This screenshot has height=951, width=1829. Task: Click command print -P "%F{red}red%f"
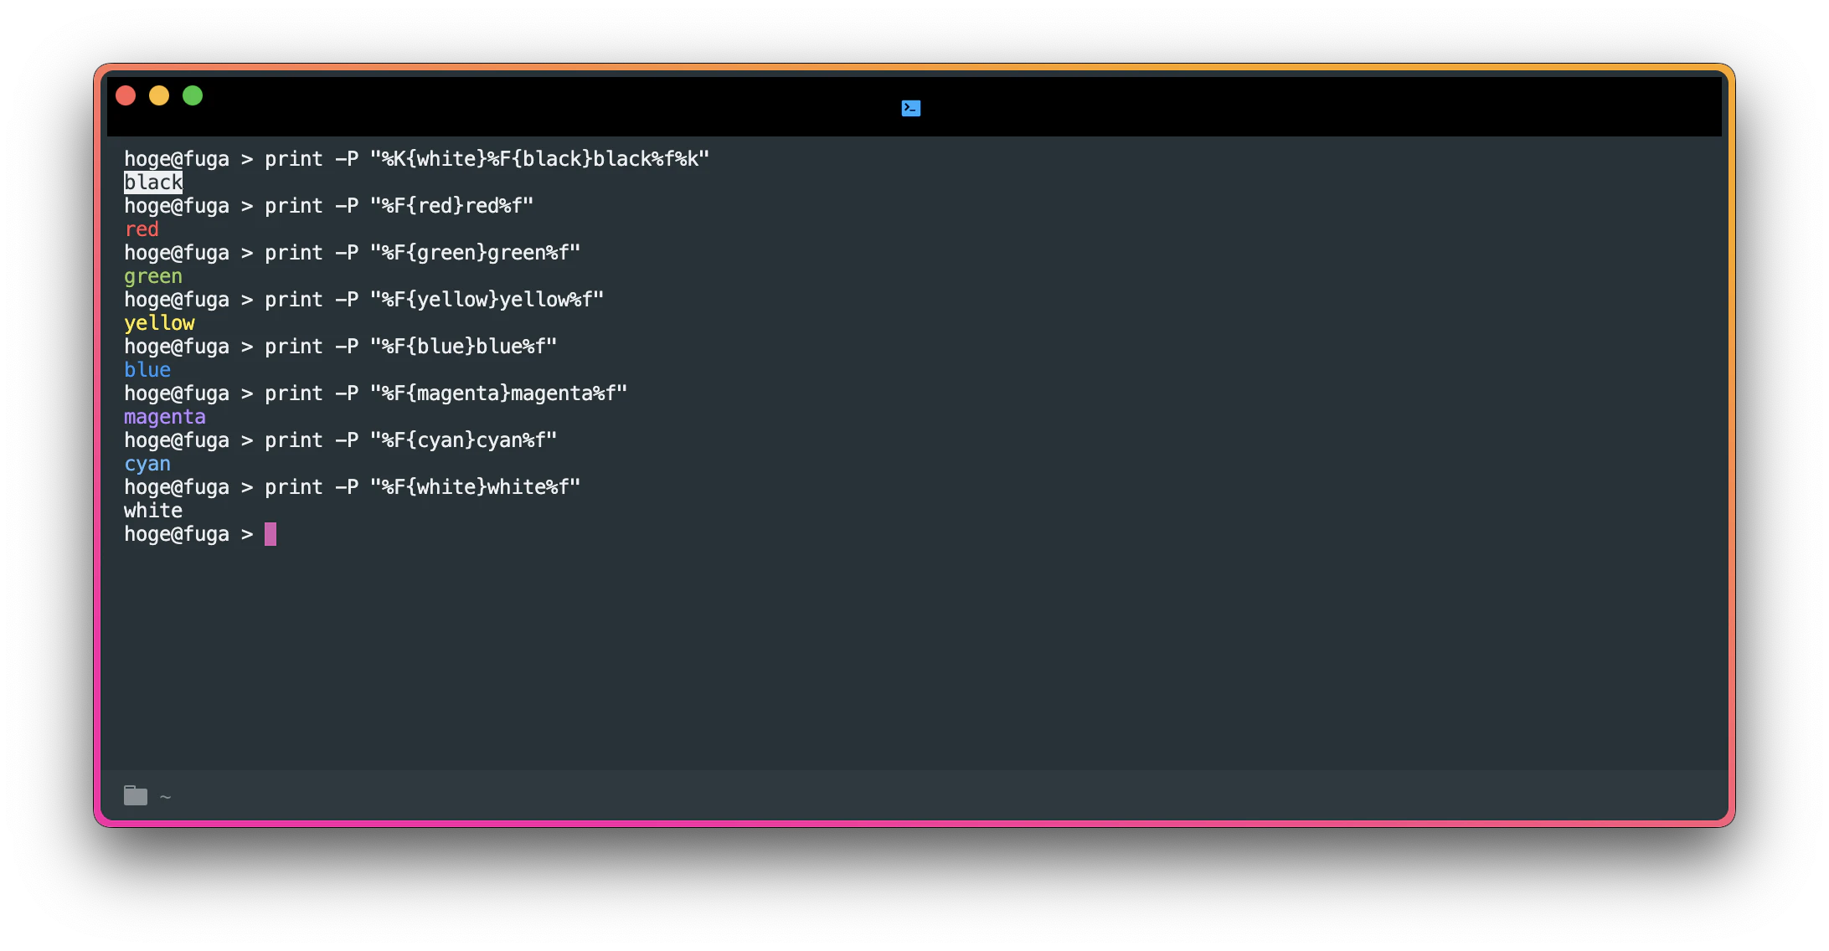[x=399, y=206]
